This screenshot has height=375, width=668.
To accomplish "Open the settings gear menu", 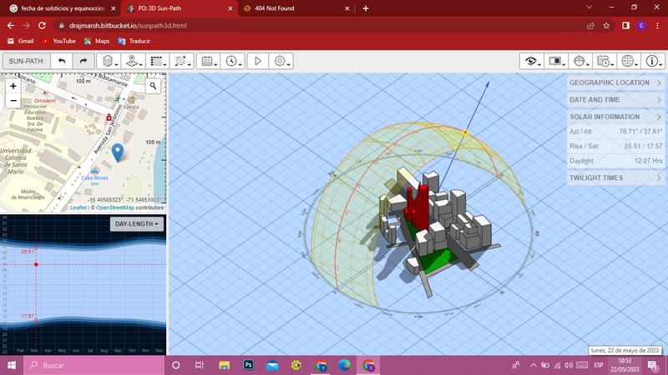I will click(281, 61).
